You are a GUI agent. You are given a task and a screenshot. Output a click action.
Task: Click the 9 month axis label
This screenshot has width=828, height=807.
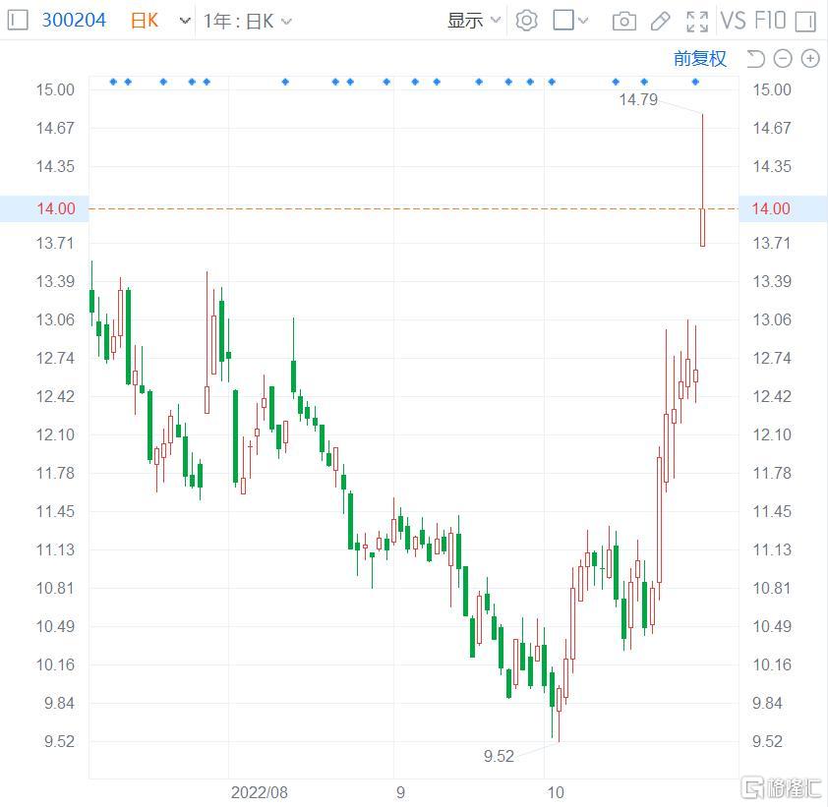401,792
